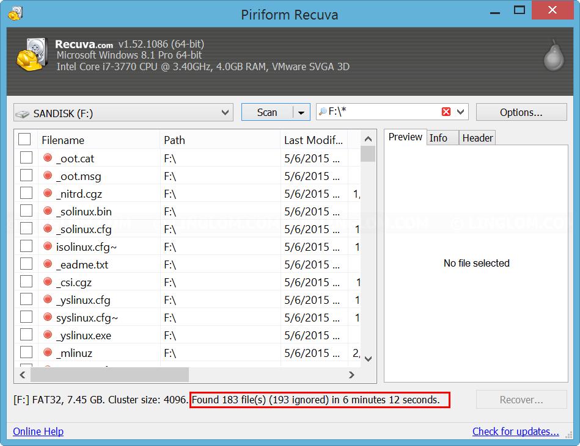
Task: Open the Online Help link
Action: [x=38, y=431]
